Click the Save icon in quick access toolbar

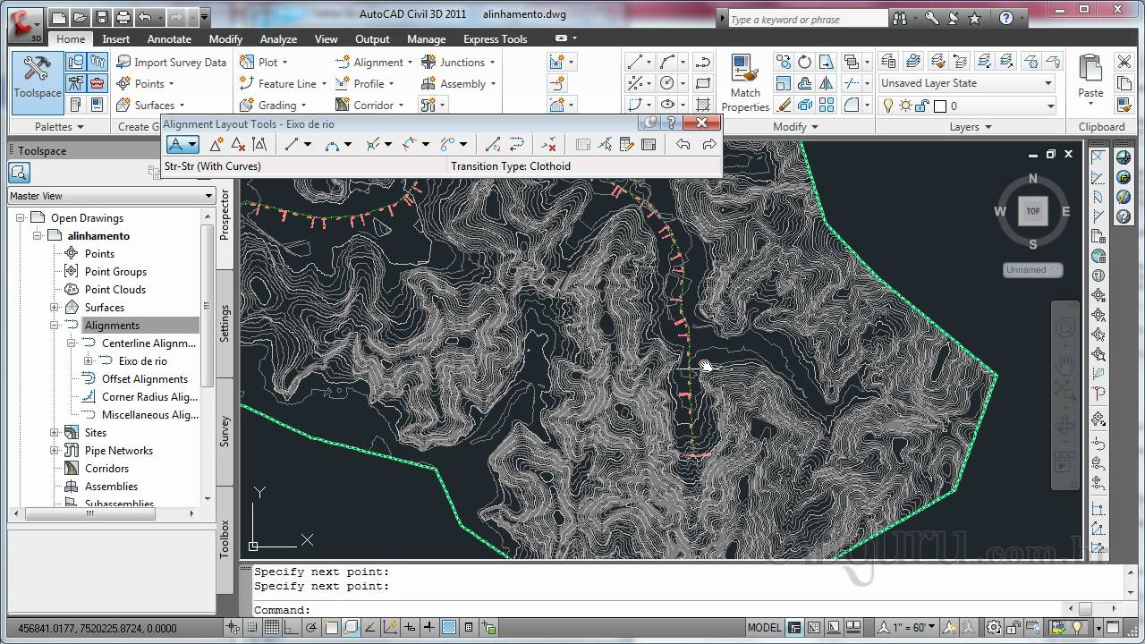click(x=102, y=17)
